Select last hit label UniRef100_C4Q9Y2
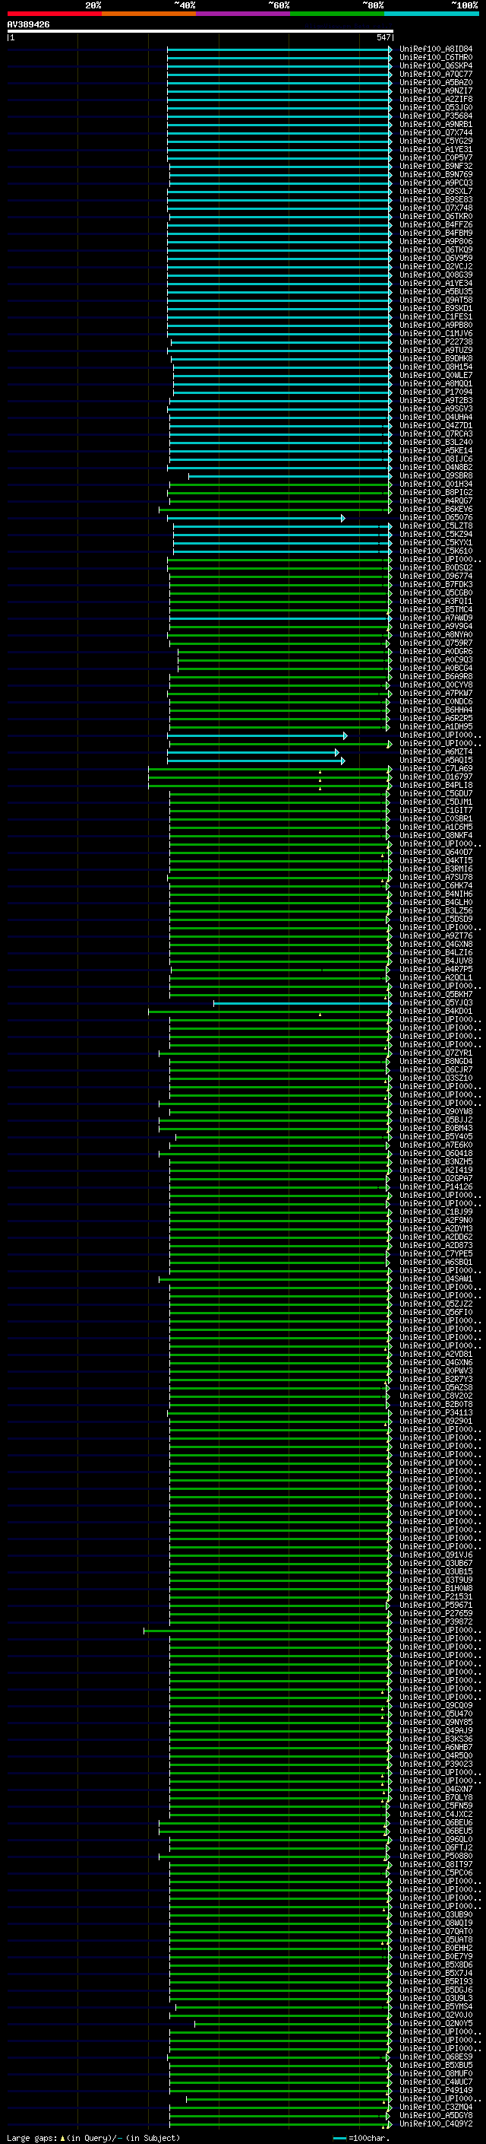 [435, 2124]
